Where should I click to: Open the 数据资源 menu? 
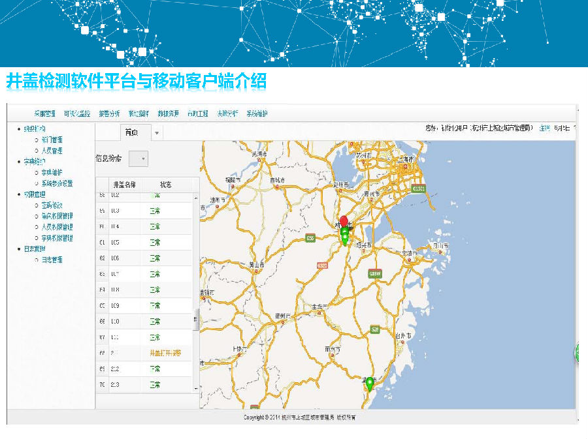[x=168, y=114]
